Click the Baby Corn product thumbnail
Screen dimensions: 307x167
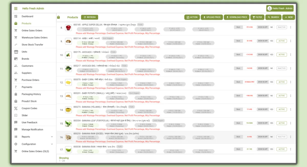point(68,82)
